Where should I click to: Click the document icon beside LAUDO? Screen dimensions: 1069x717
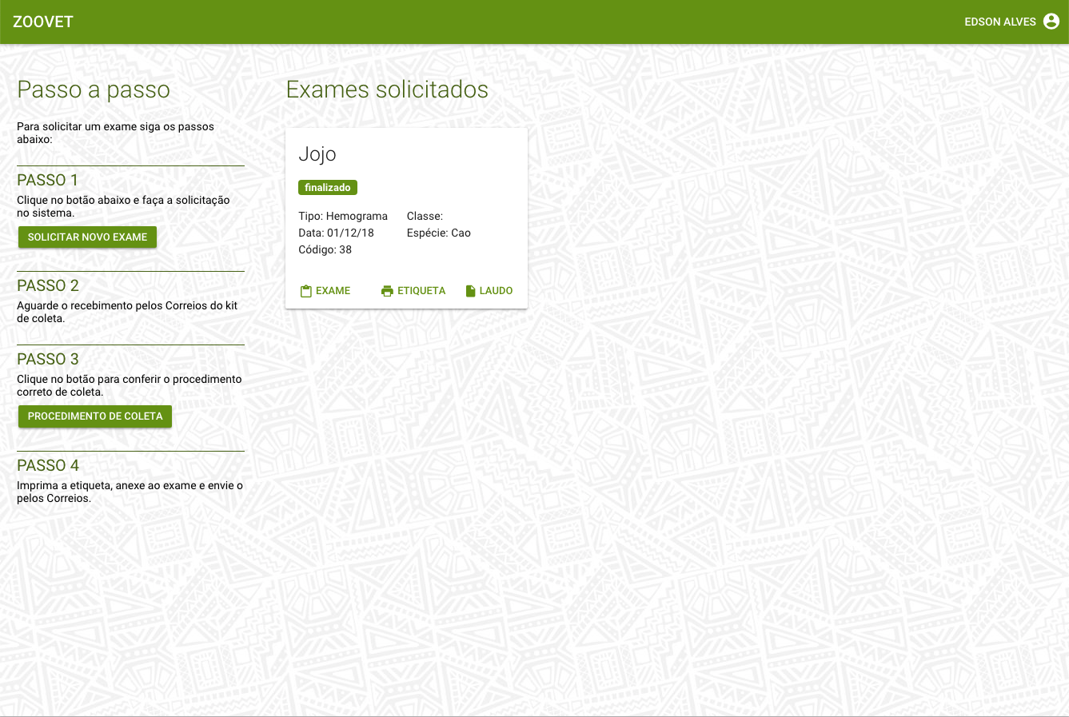coord(471,291)
